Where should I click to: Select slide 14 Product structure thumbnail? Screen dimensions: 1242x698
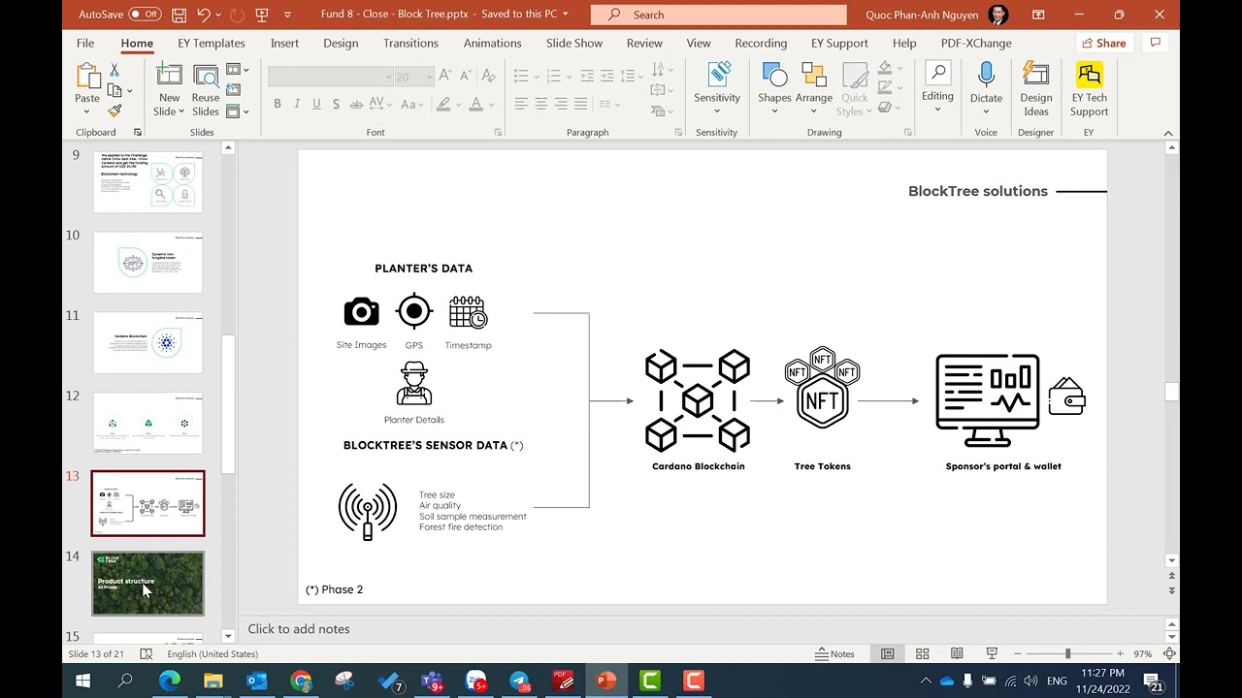point(148,584)
